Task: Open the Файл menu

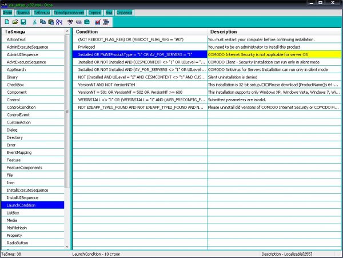Action: point(7,13)
